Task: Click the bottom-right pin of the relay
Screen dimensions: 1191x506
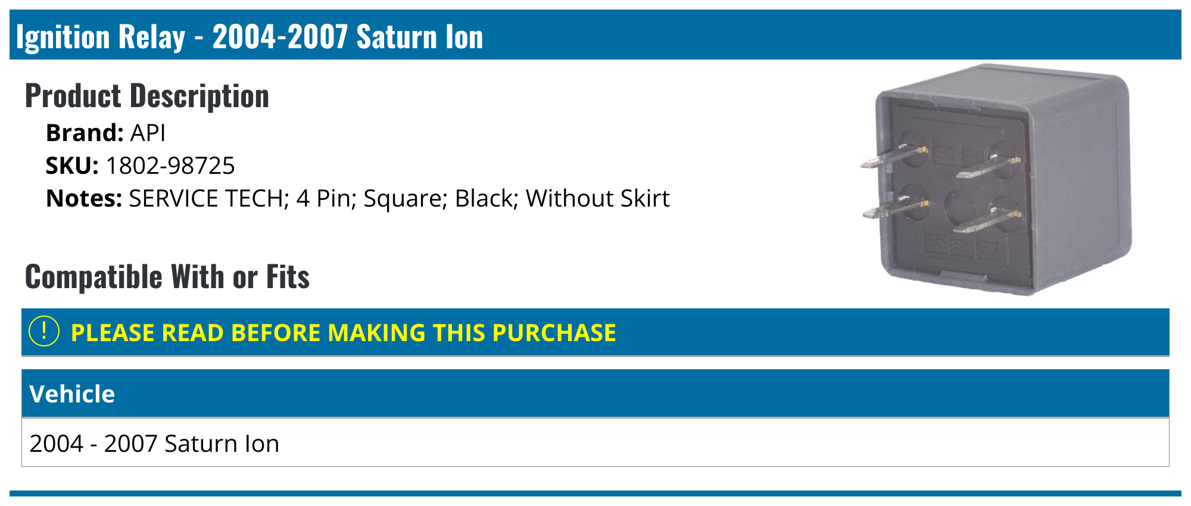Action: pyautogui.click(x=986, y=221)
